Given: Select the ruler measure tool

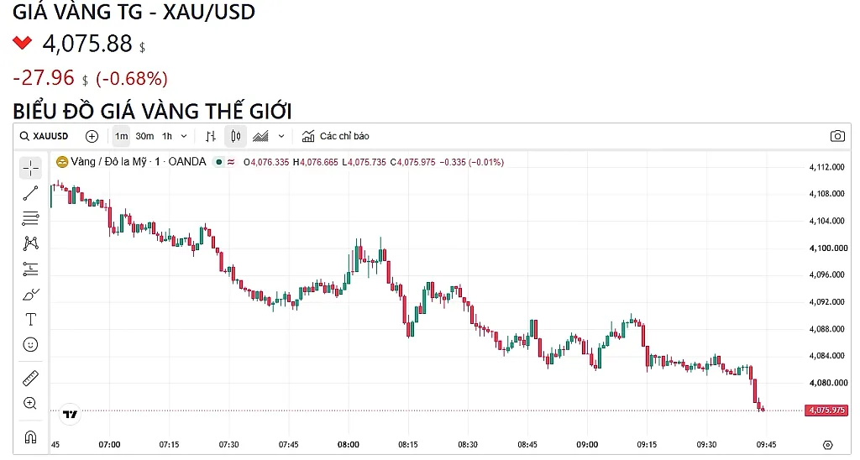Looking at the screenshot, I should (31, 379).
